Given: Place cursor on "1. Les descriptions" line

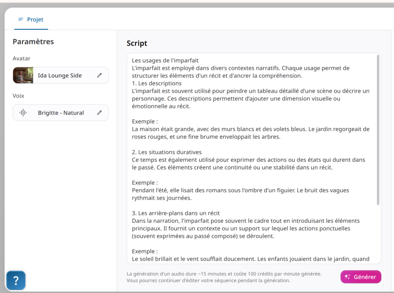Looking at the screenshot, I should 157,83.
